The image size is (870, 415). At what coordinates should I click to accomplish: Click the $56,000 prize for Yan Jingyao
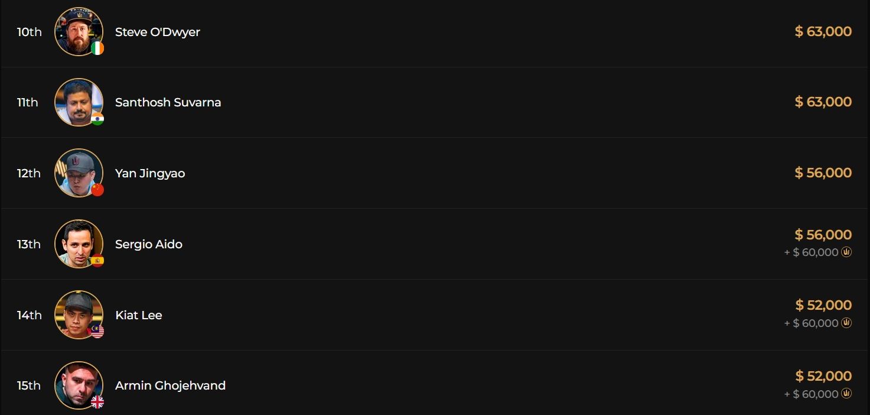[x=823, y=173]
